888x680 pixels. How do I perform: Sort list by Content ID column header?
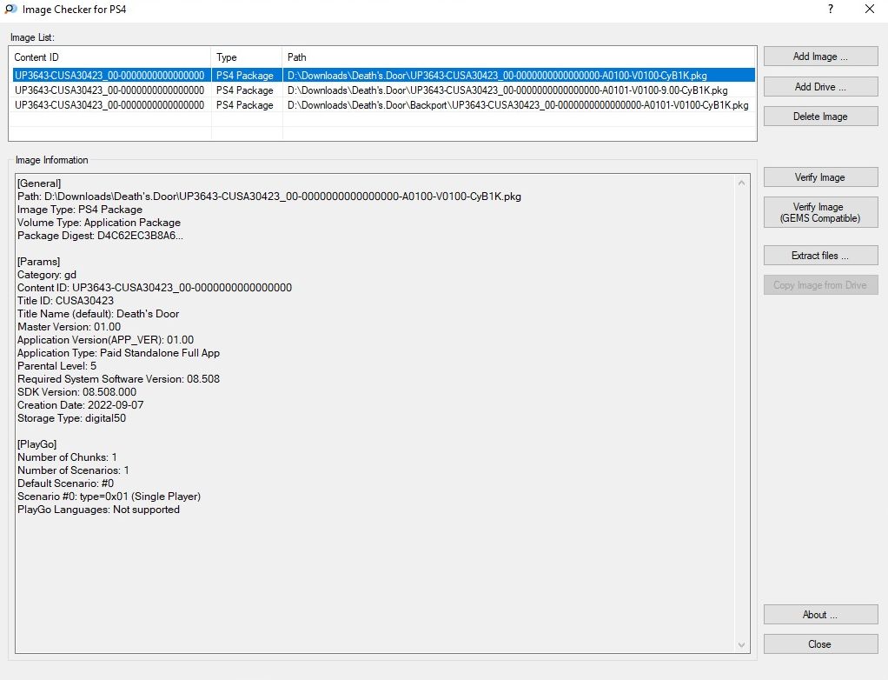(x=109, y=57)
